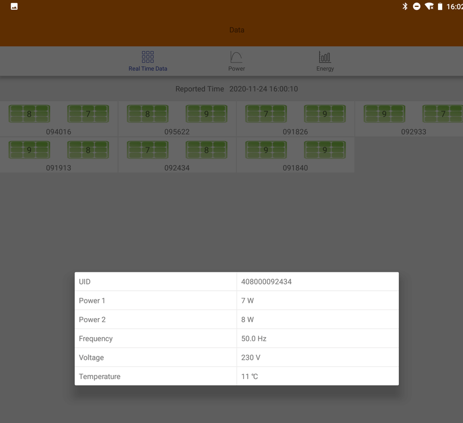Click the UID value 408000092434
The width and height of the screenshot is (463, 423).
click(x=266, y=282)
